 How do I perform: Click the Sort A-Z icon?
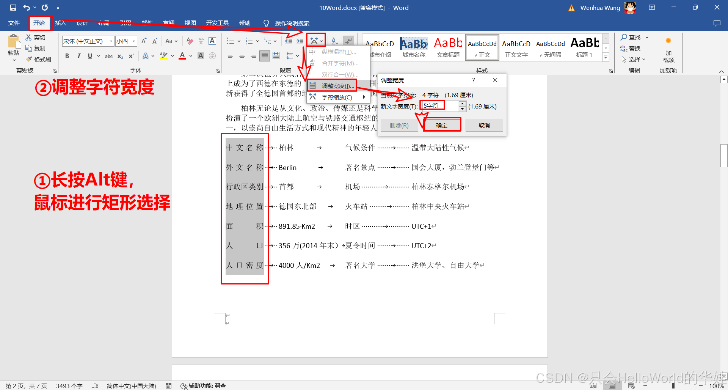(335, 41)
